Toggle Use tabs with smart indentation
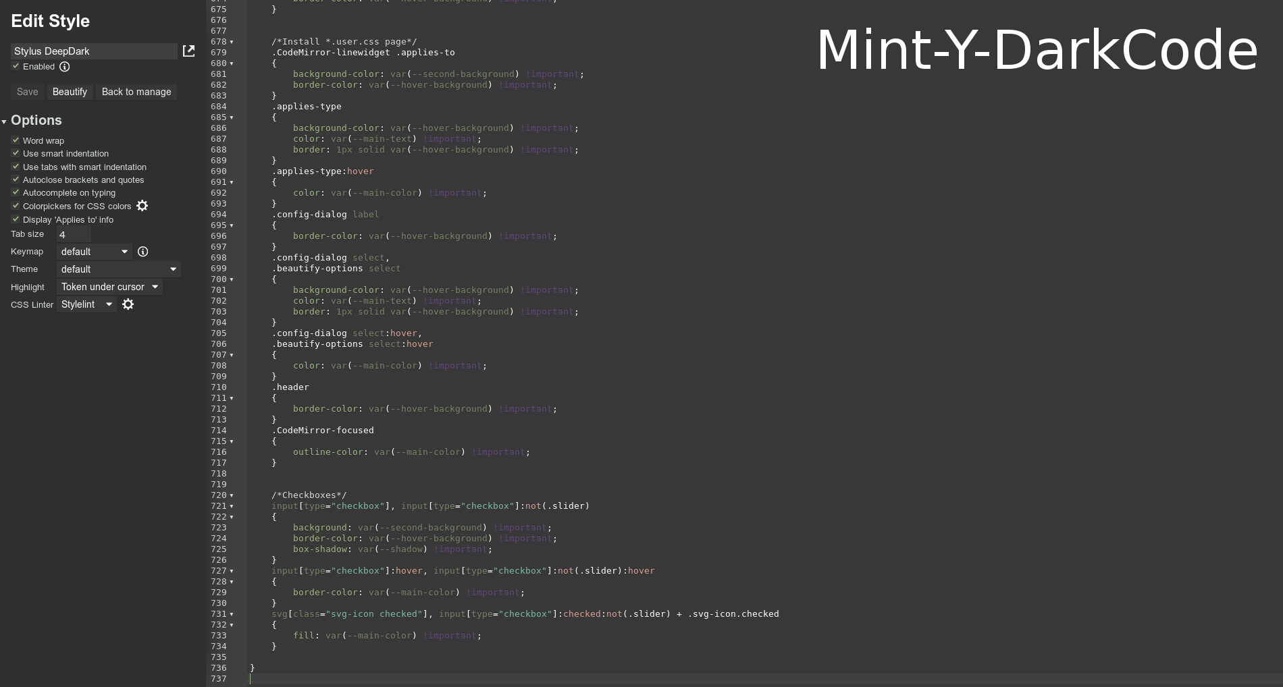This screenshot has height=687, width=1283. [16, 167]
